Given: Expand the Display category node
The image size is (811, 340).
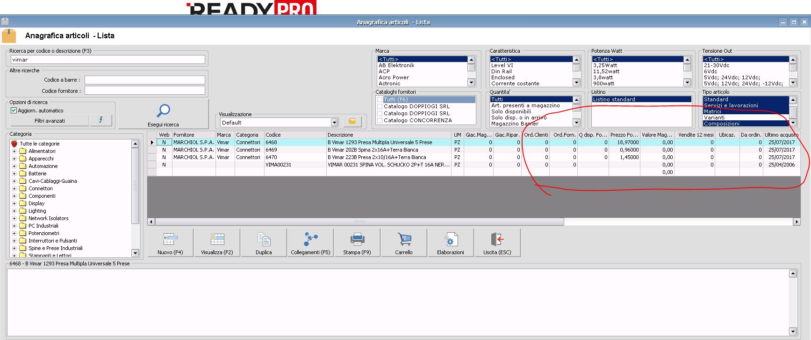Looking at the screenshot, I should pyautogui.click(x=14, y=203).
